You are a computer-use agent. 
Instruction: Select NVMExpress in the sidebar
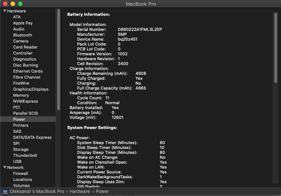tap(26, 102)
